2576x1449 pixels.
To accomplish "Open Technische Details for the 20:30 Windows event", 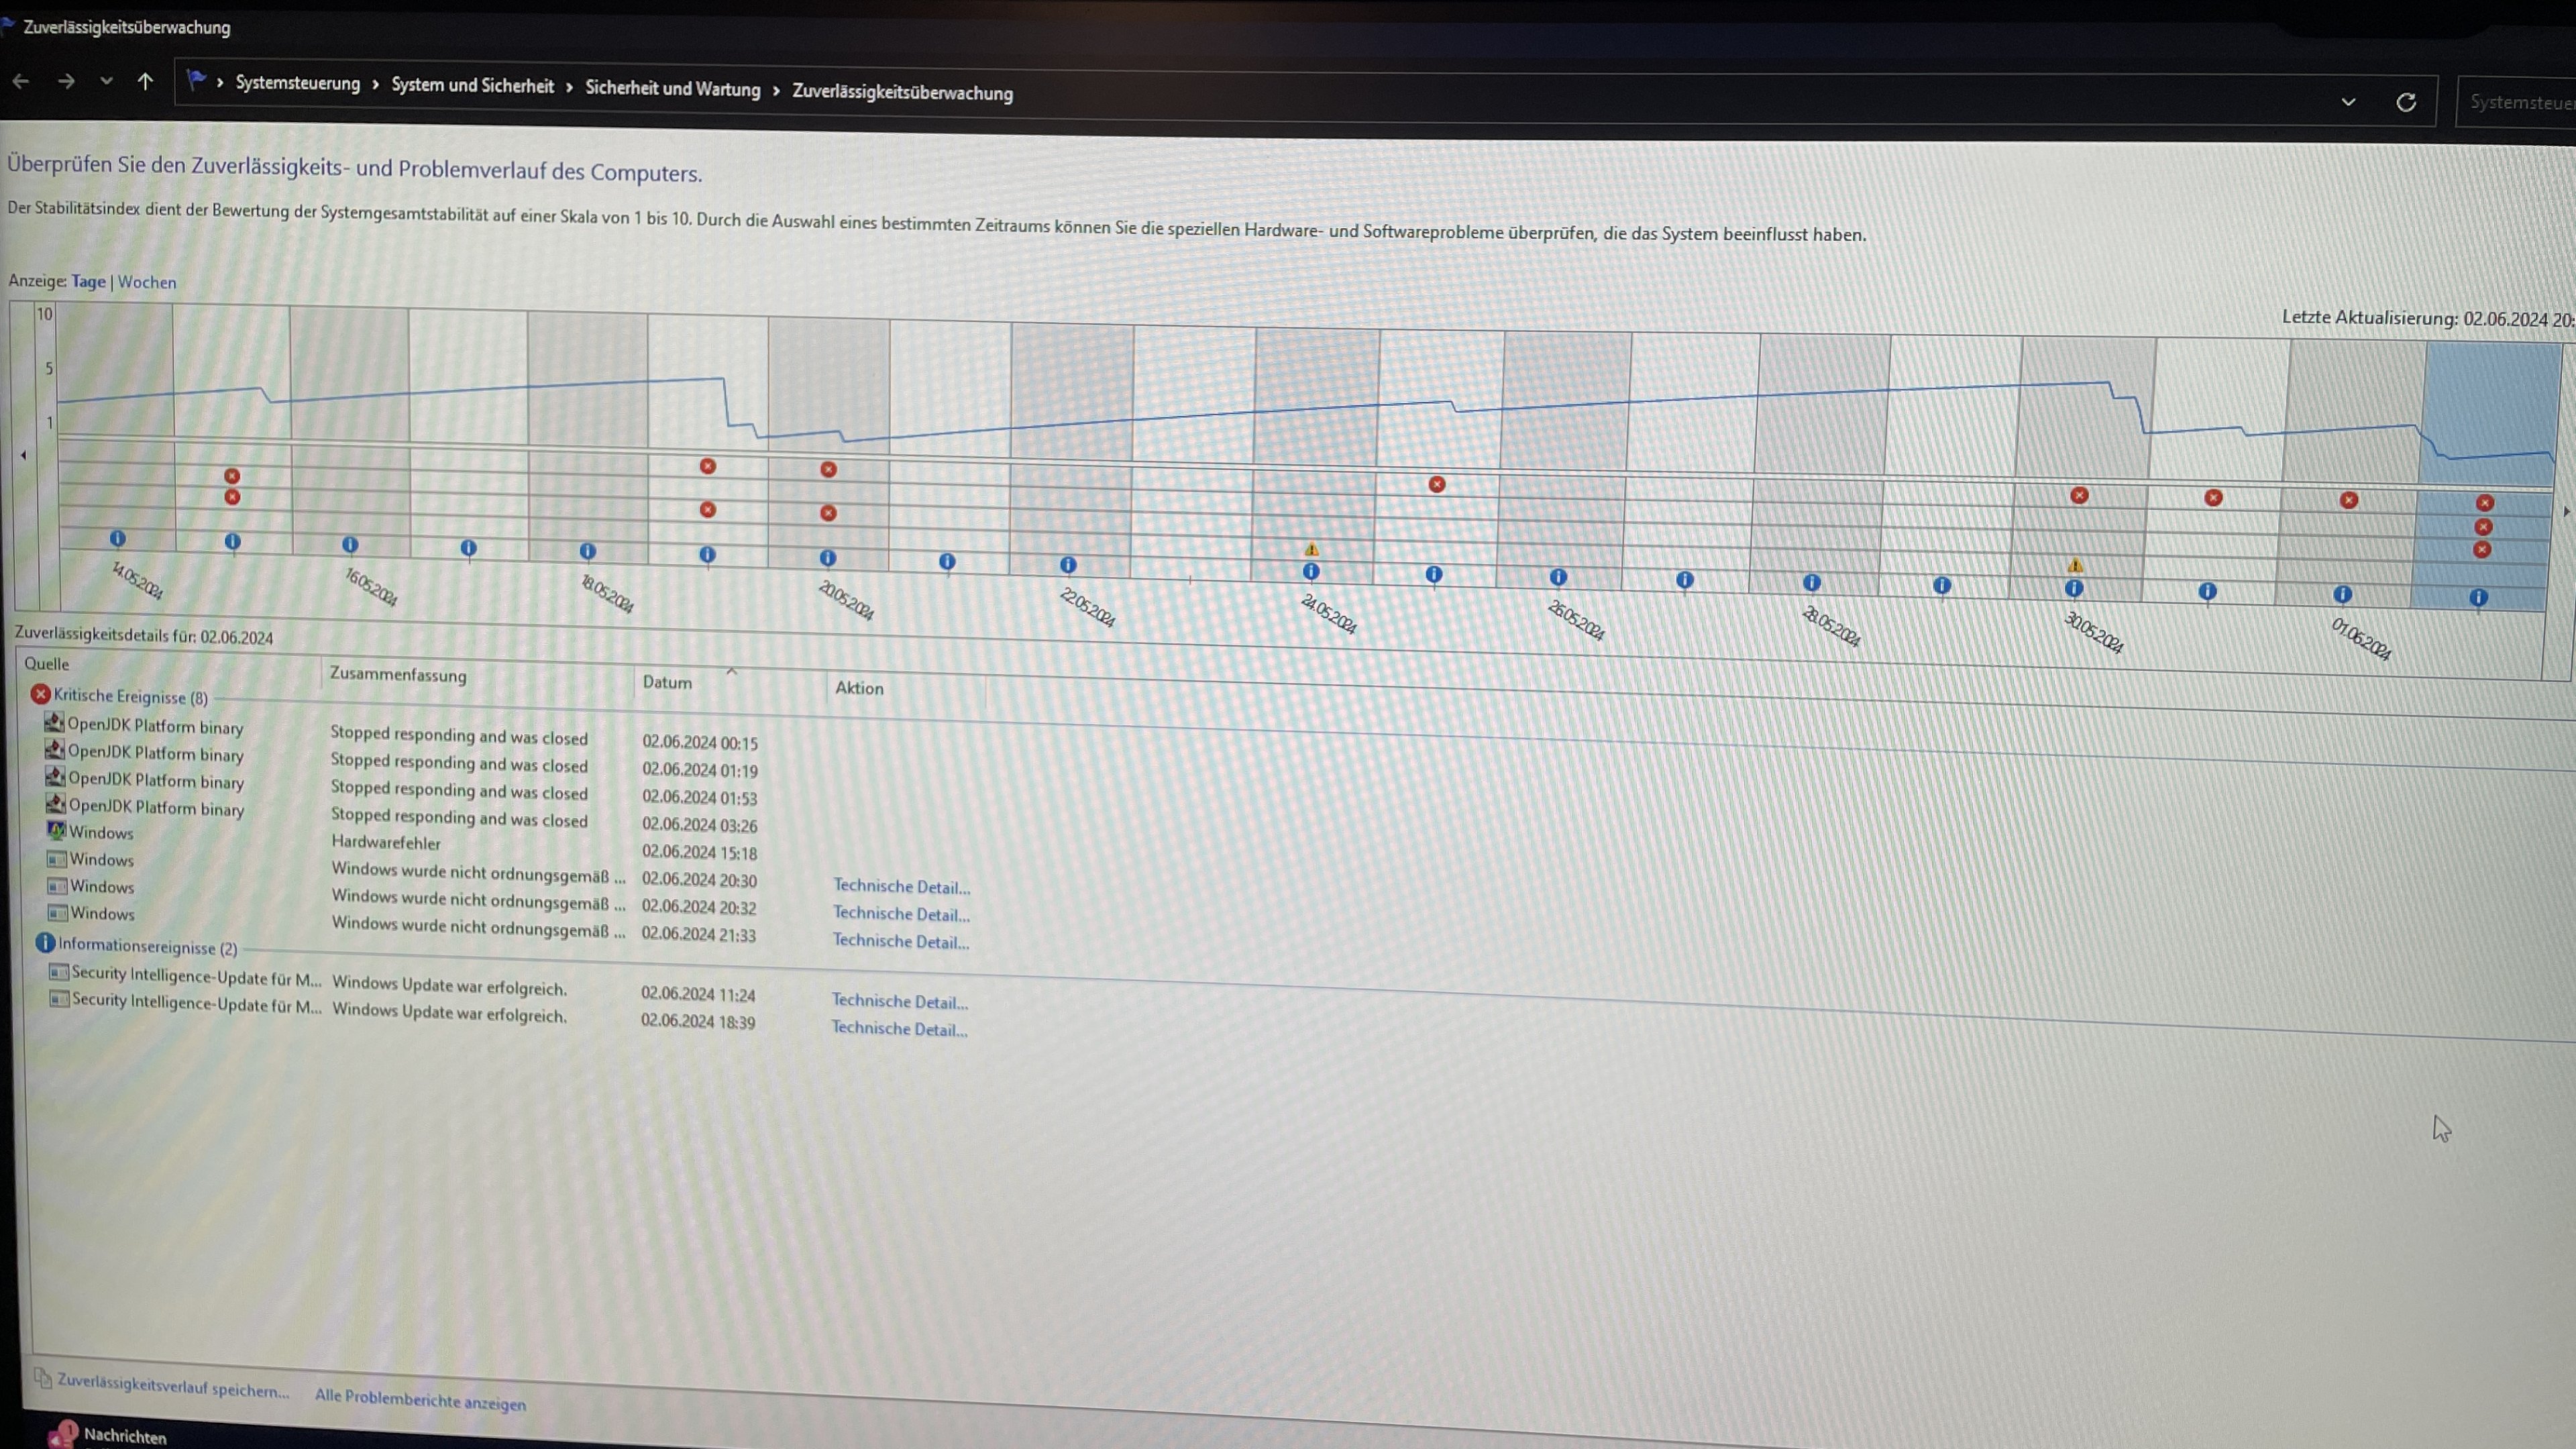I will (901, 887).
